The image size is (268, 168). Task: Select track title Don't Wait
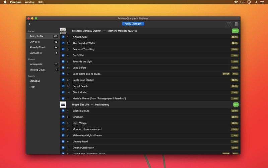pos(78,55)
